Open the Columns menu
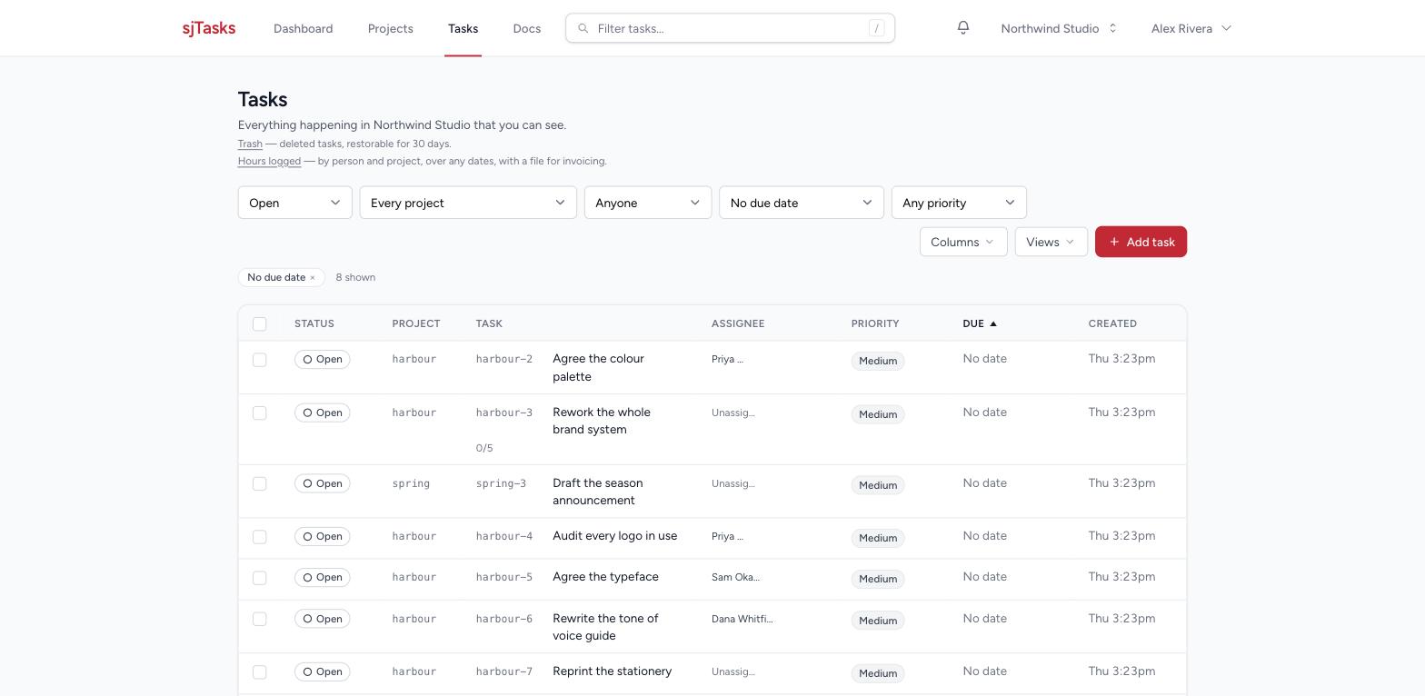Image resolution: width=1425 pixels, height=696 pixels. point(963,242)
